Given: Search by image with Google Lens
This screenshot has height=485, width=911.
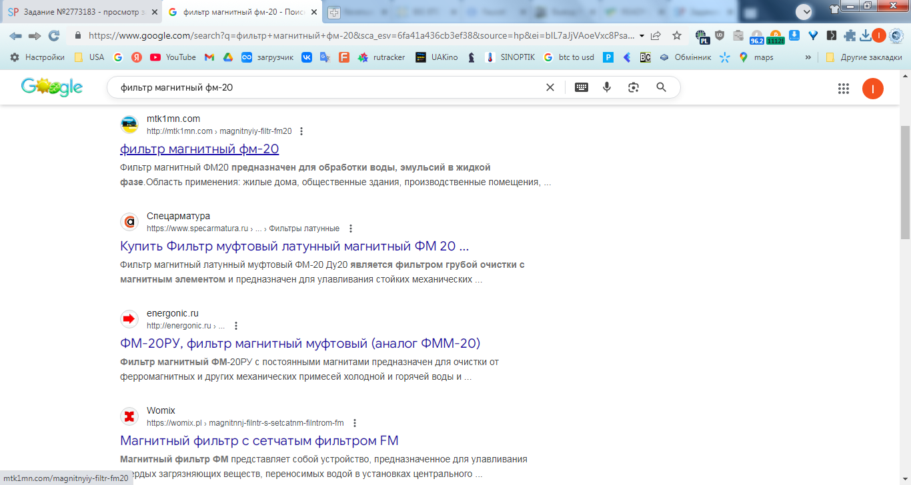Looking at the screenshot, I should coord(634,87).
